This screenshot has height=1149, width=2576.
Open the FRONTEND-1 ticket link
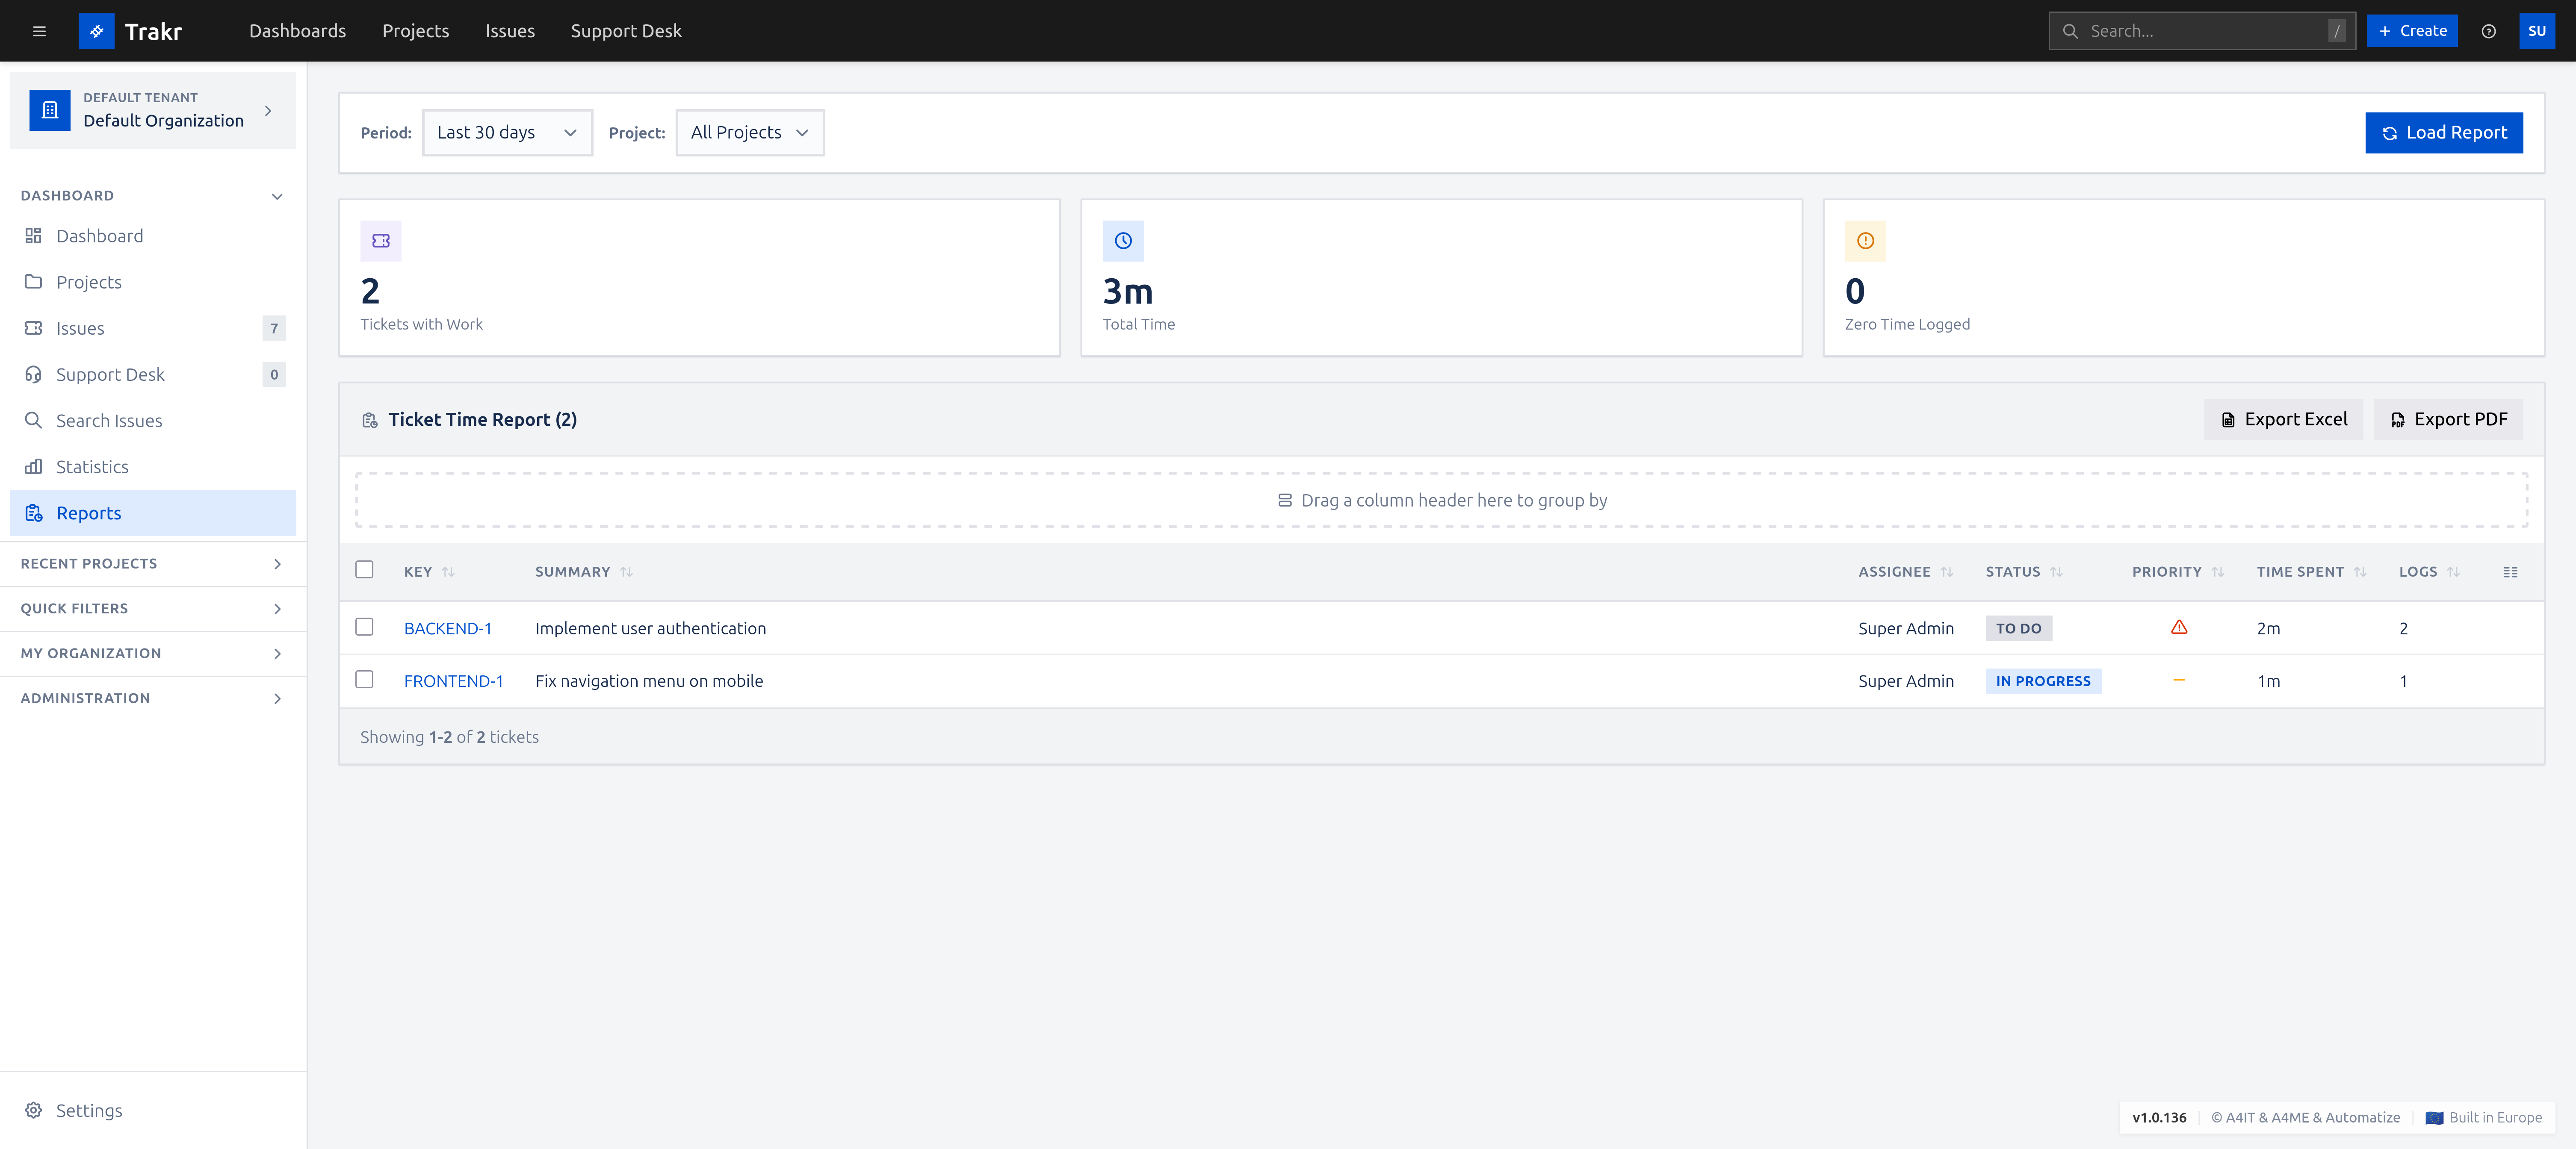point(454,680)
